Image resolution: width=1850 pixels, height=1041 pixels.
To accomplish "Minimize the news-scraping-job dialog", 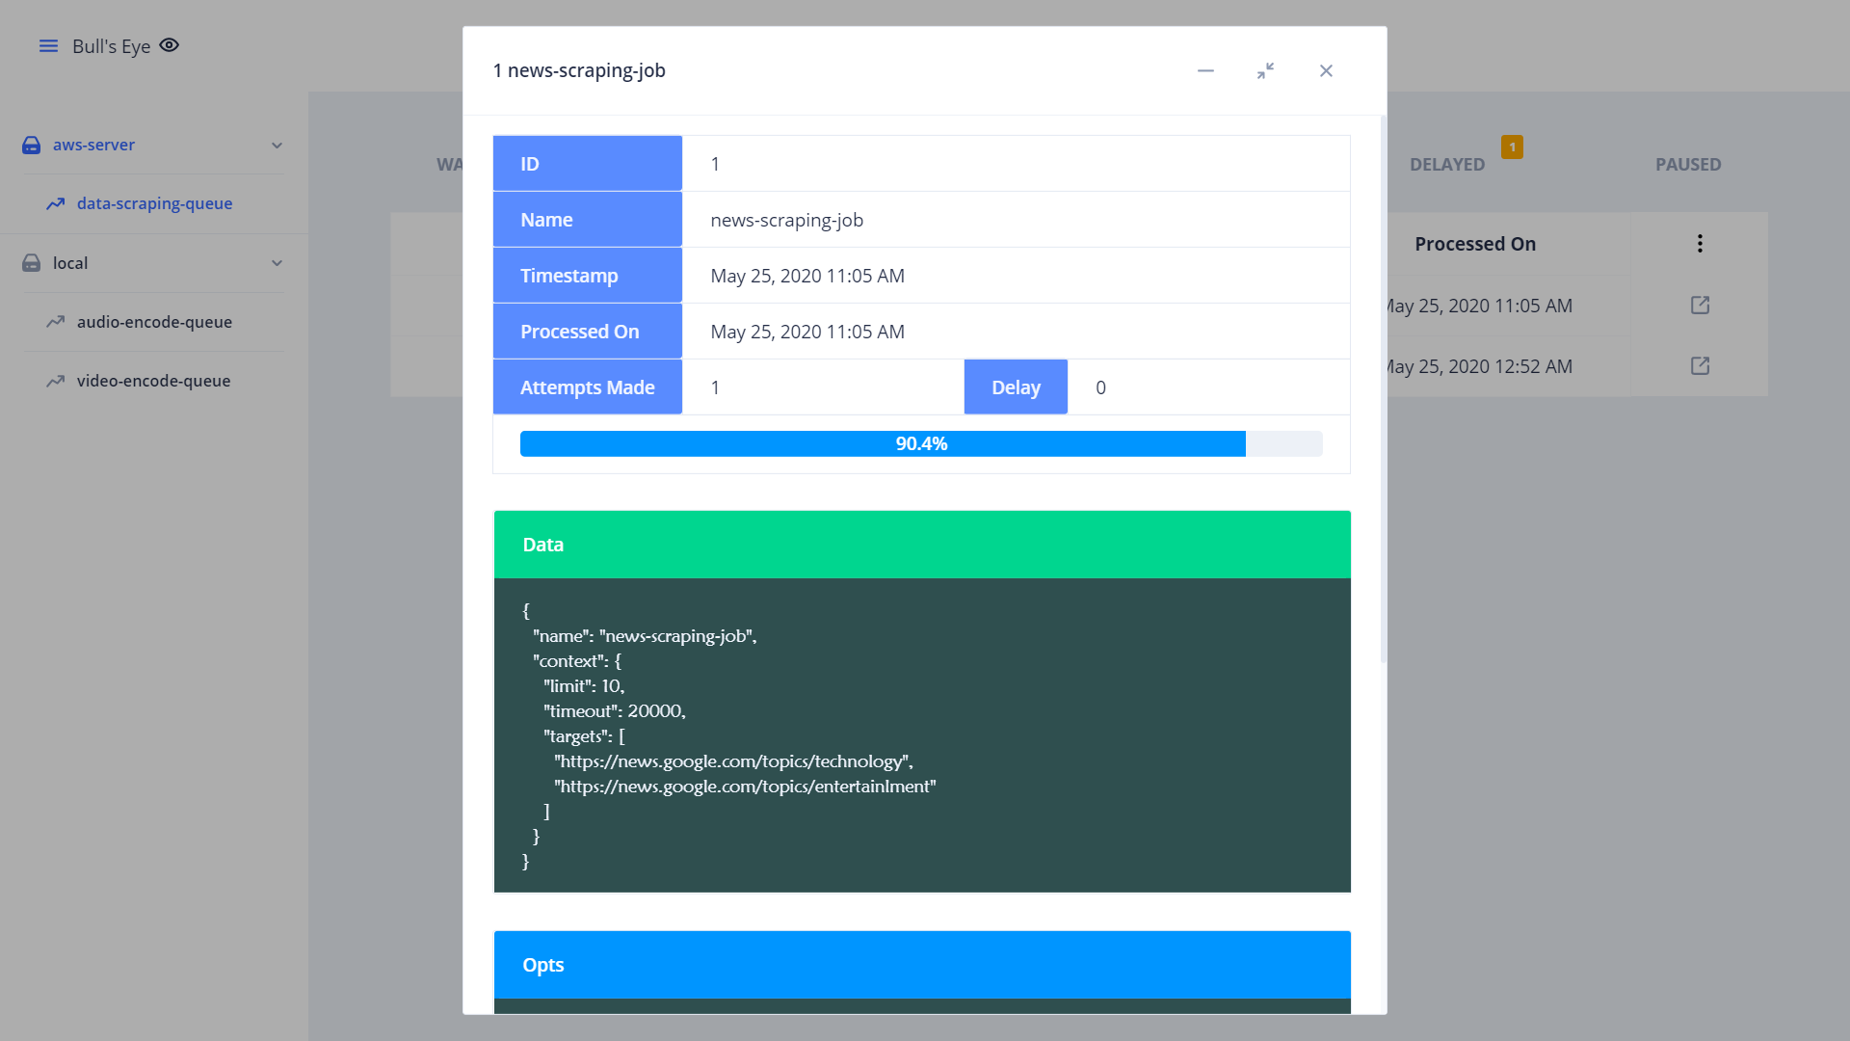I will [x=1205, y=70].
